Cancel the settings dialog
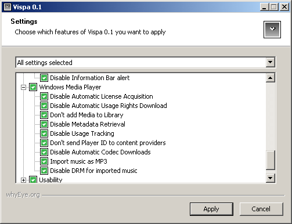The height and width of the screenshot is (224, 292). point(261,209)
